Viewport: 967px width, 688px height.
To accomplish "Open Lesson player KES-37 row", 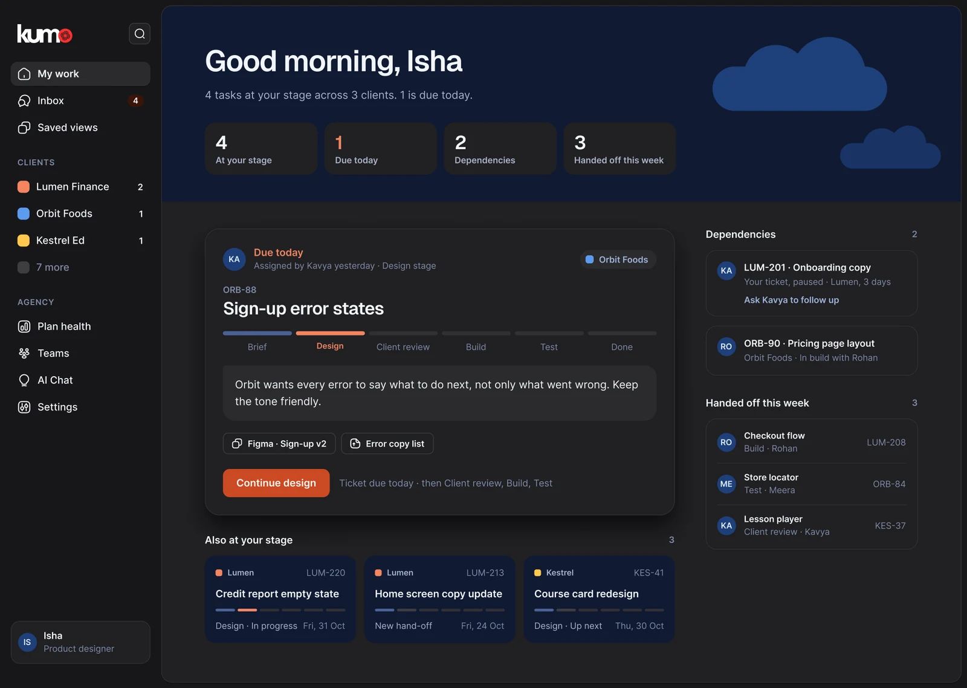I will [812, 526].
